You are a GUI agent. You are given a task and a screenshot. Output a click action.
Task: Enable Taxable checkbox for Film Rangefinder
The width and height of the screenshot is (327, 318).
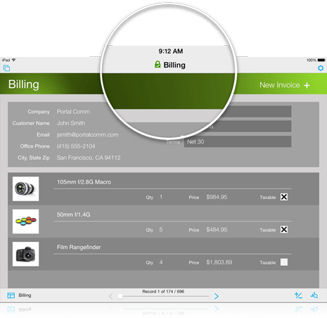click(x=284, y=262)
